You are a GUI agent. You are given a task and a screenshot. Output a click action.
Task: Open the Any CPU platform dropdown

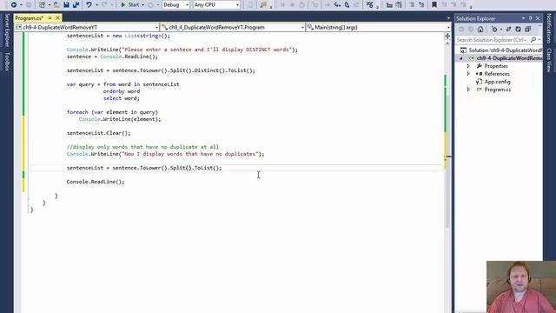point(216,5)
